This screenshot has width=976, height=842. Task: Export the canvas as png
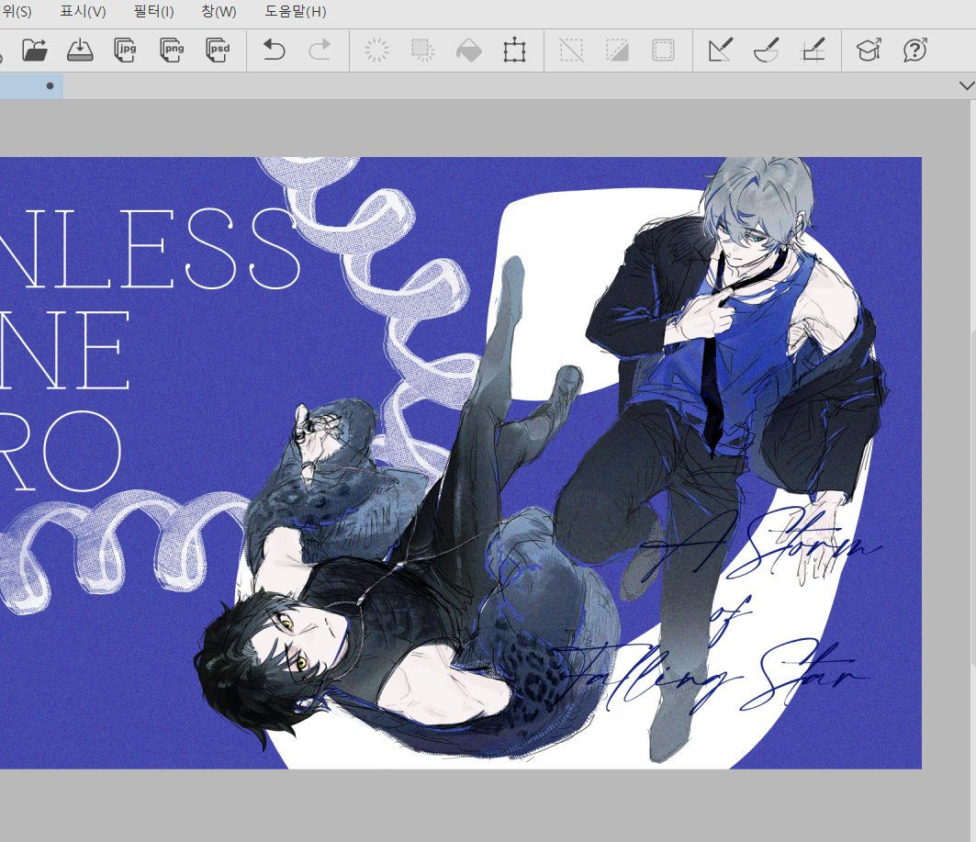172,50
